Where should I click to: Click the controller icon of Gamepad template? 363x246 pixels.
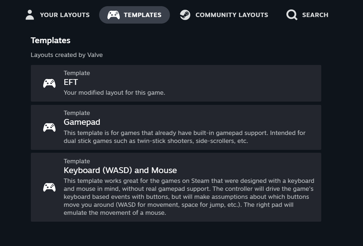(x=49, y=127)
